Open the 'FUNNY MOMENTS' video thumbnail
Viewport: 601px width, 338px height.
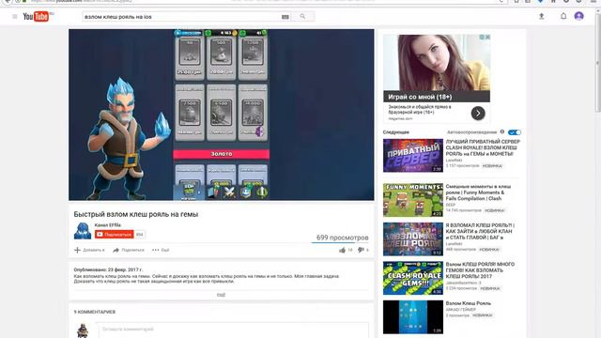pos(413,200)
